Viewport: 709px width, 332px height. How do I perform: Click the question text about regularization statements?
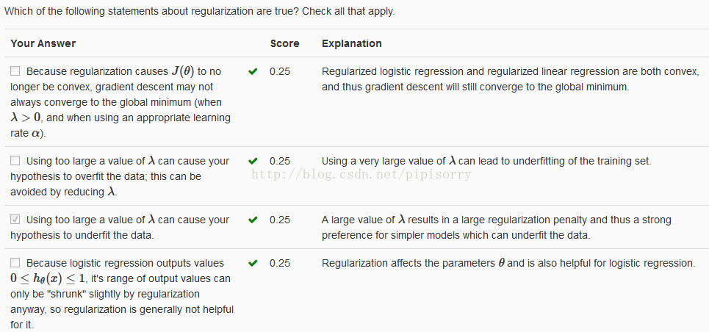click(199, 12)
